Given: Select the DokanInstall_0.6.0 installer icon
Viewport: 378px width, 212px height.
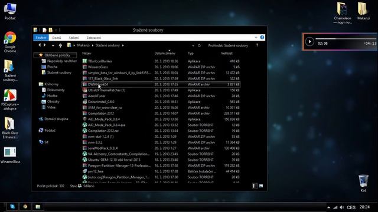Looking at the screenshot, I should click(x=84, y=102).
